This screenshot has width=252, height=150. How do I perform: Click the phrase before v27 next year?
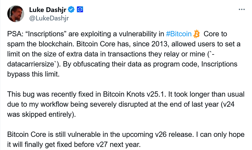tap(107, 145)
